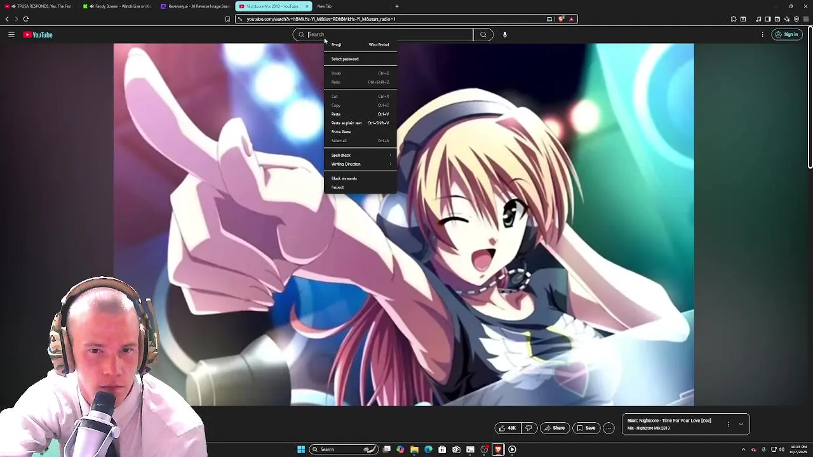The height and width of the screenshot is (457, 813).
Task: Click the Task View taskbar icon
Action: (x=386, y=449)
